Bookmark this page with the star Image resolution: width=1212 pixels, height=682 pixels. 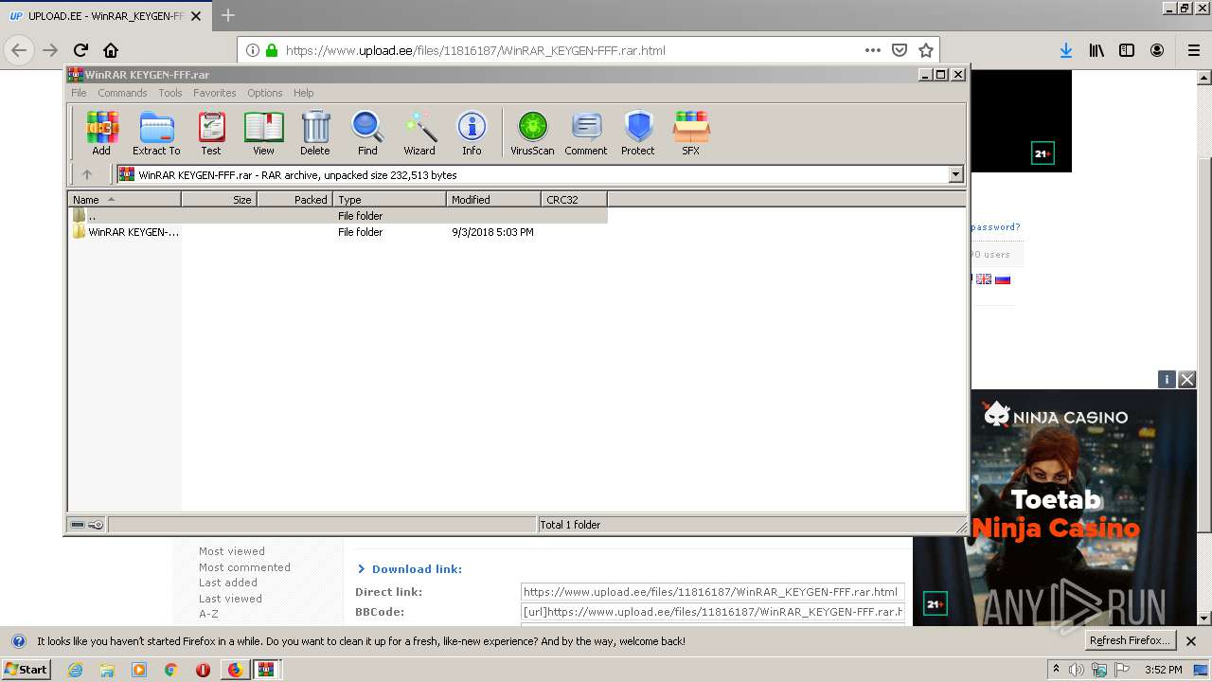(926, 50)
